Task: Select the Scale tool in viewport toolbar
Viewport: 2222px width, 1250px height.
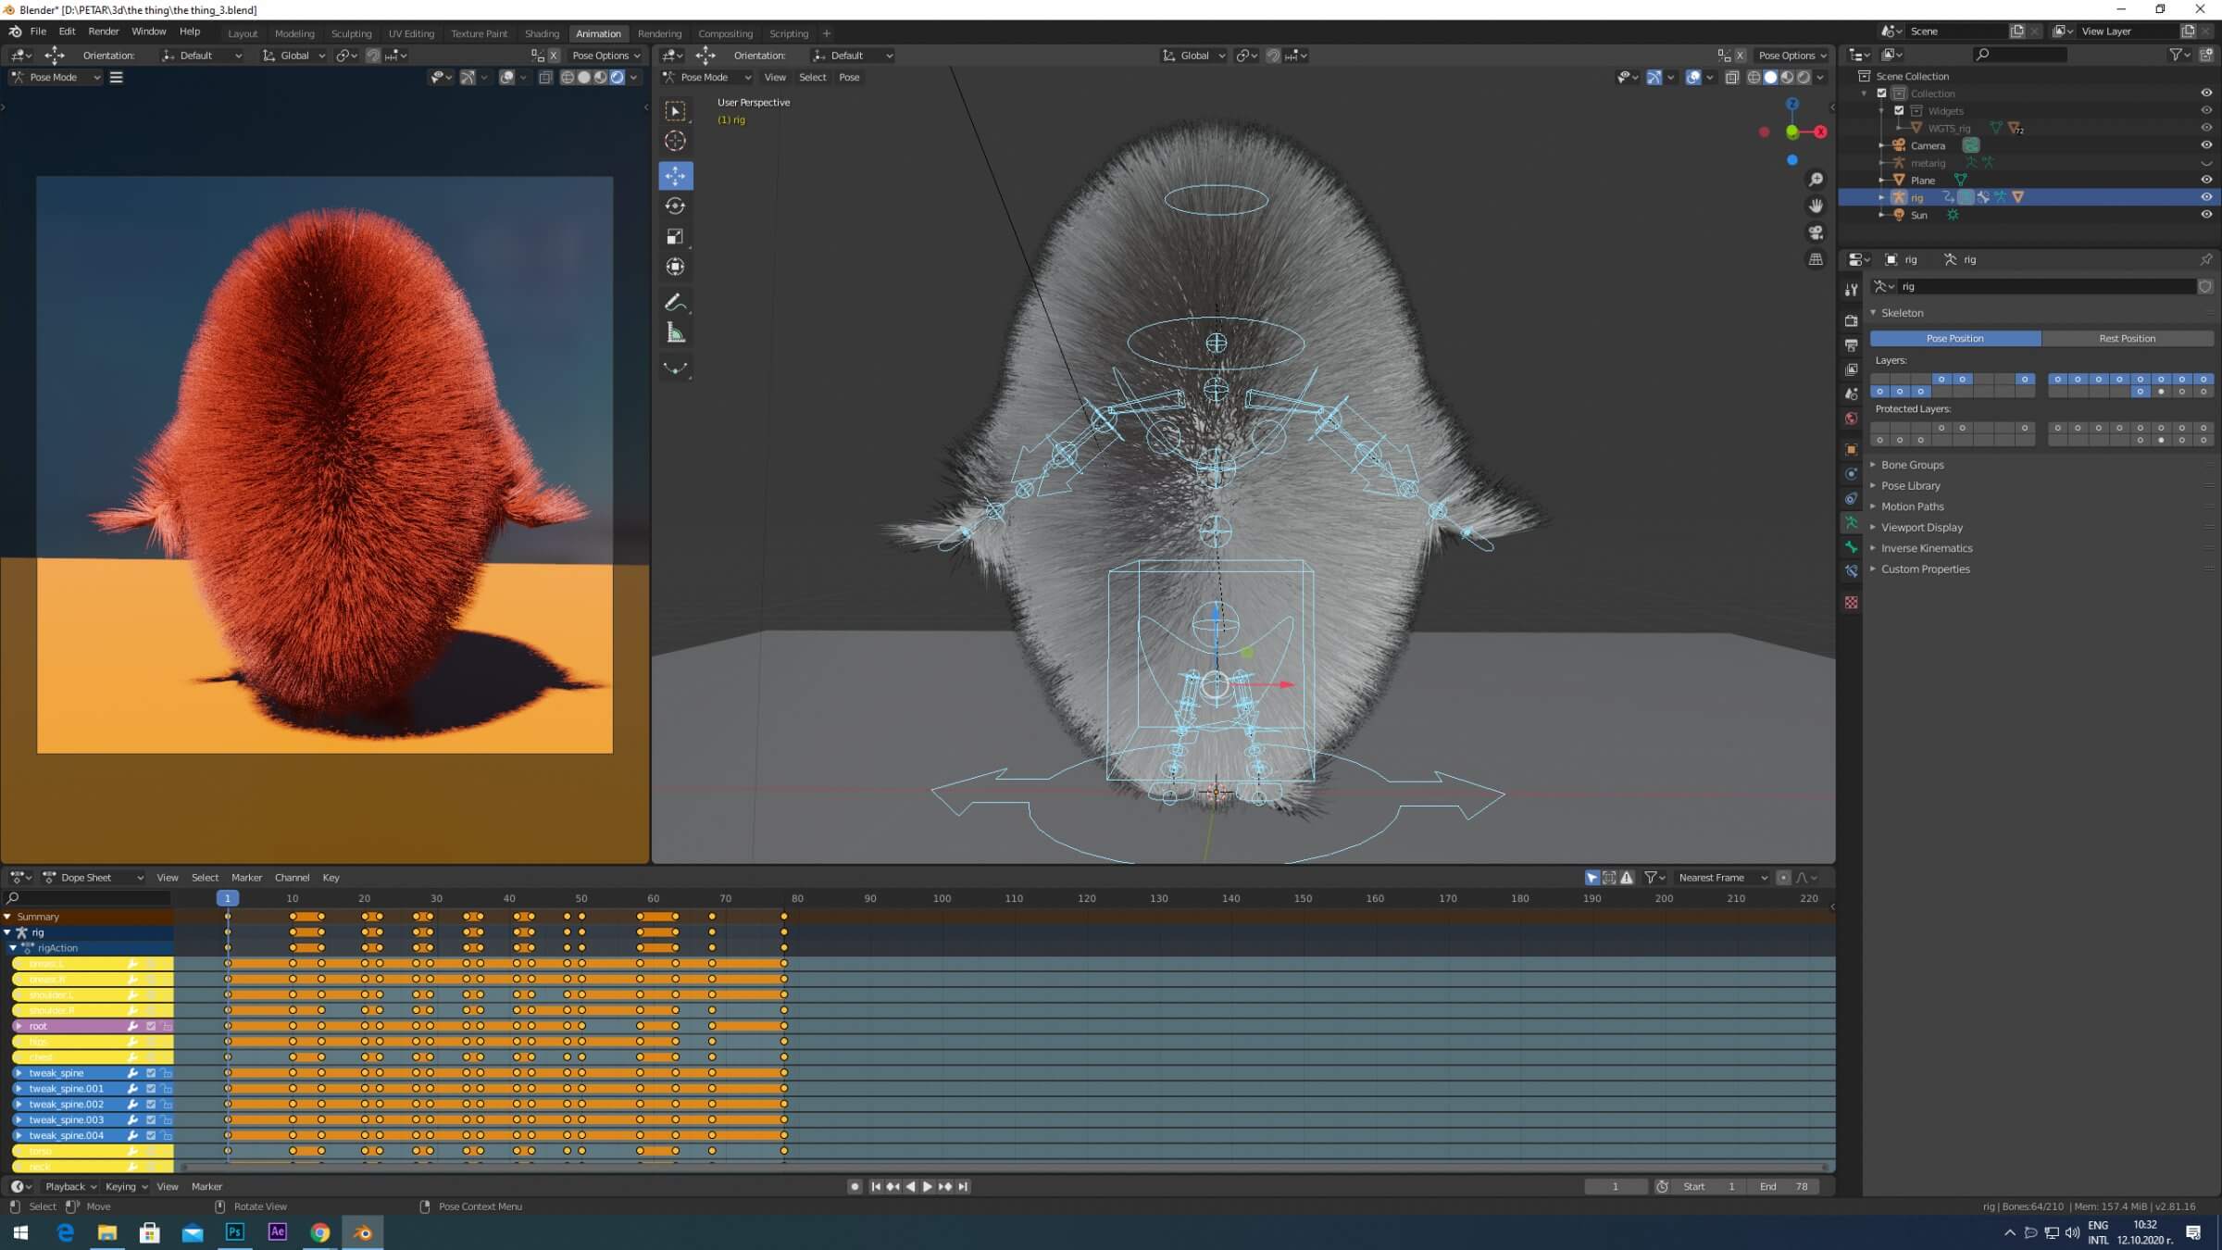Action: click(x=675, y=237)
